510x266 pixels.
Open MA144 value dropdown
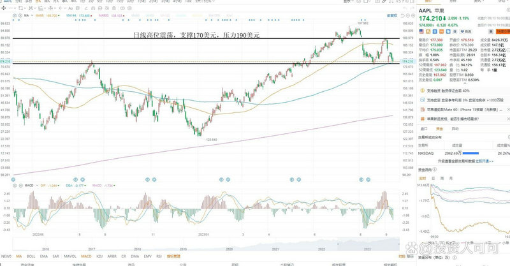coord(91,15)
